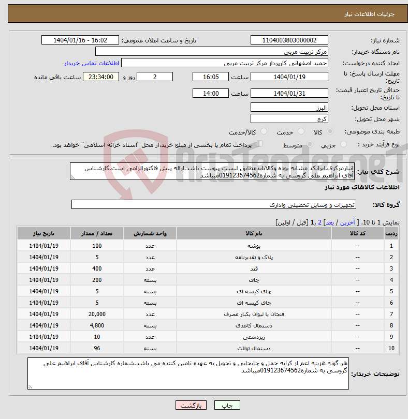The height and width of the screenshot is (419, 408).
Task: Click the public announcement datetime field
Action: point(80,40)
